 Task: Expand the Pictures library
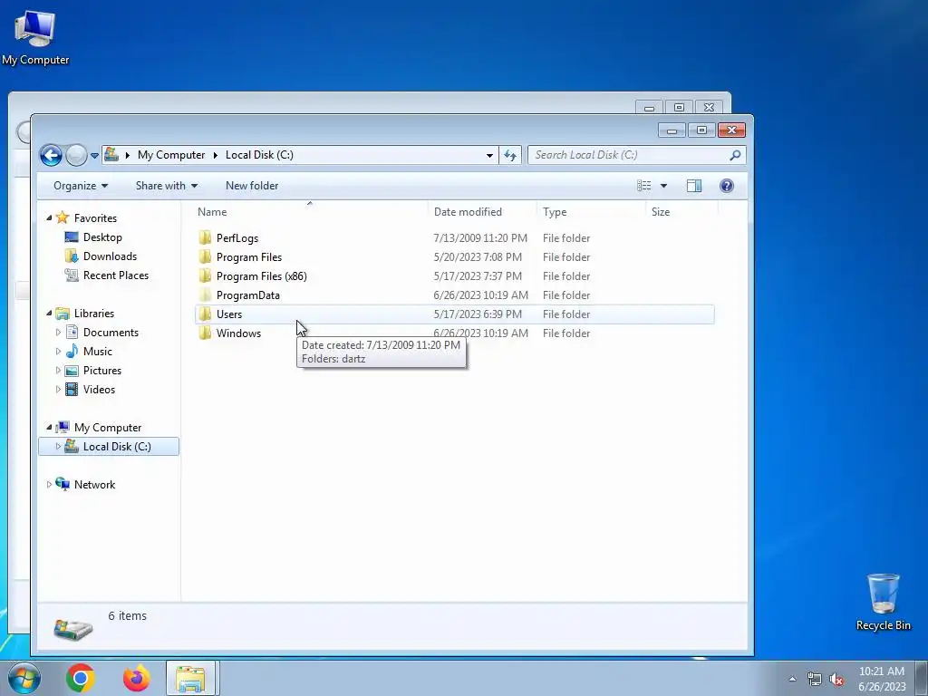pyautogui.click(x=58, y=370)
